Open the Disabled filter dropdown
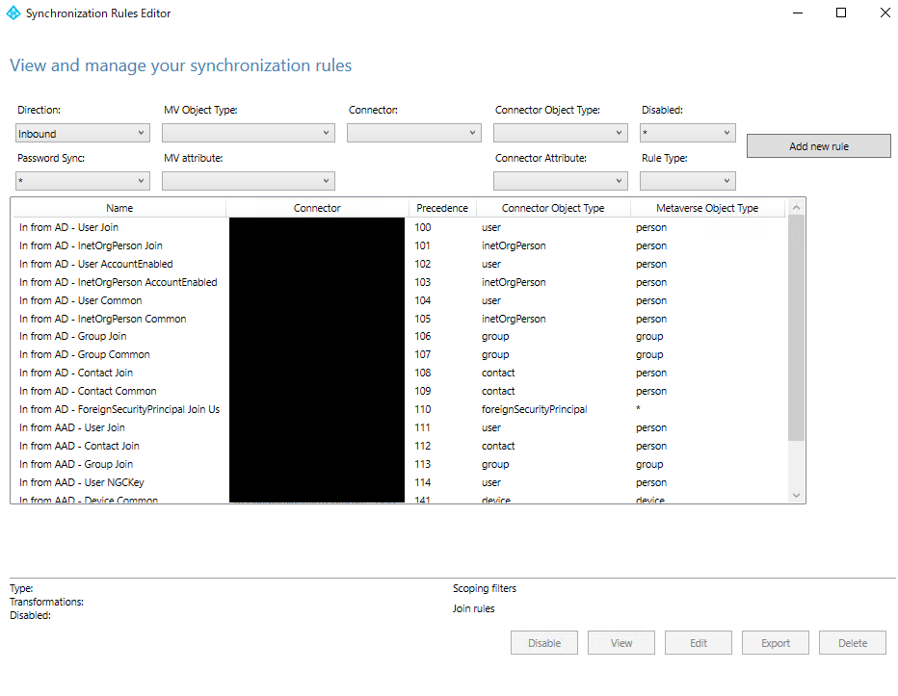Viewport: 898px width, 696px height. (688, 134)
